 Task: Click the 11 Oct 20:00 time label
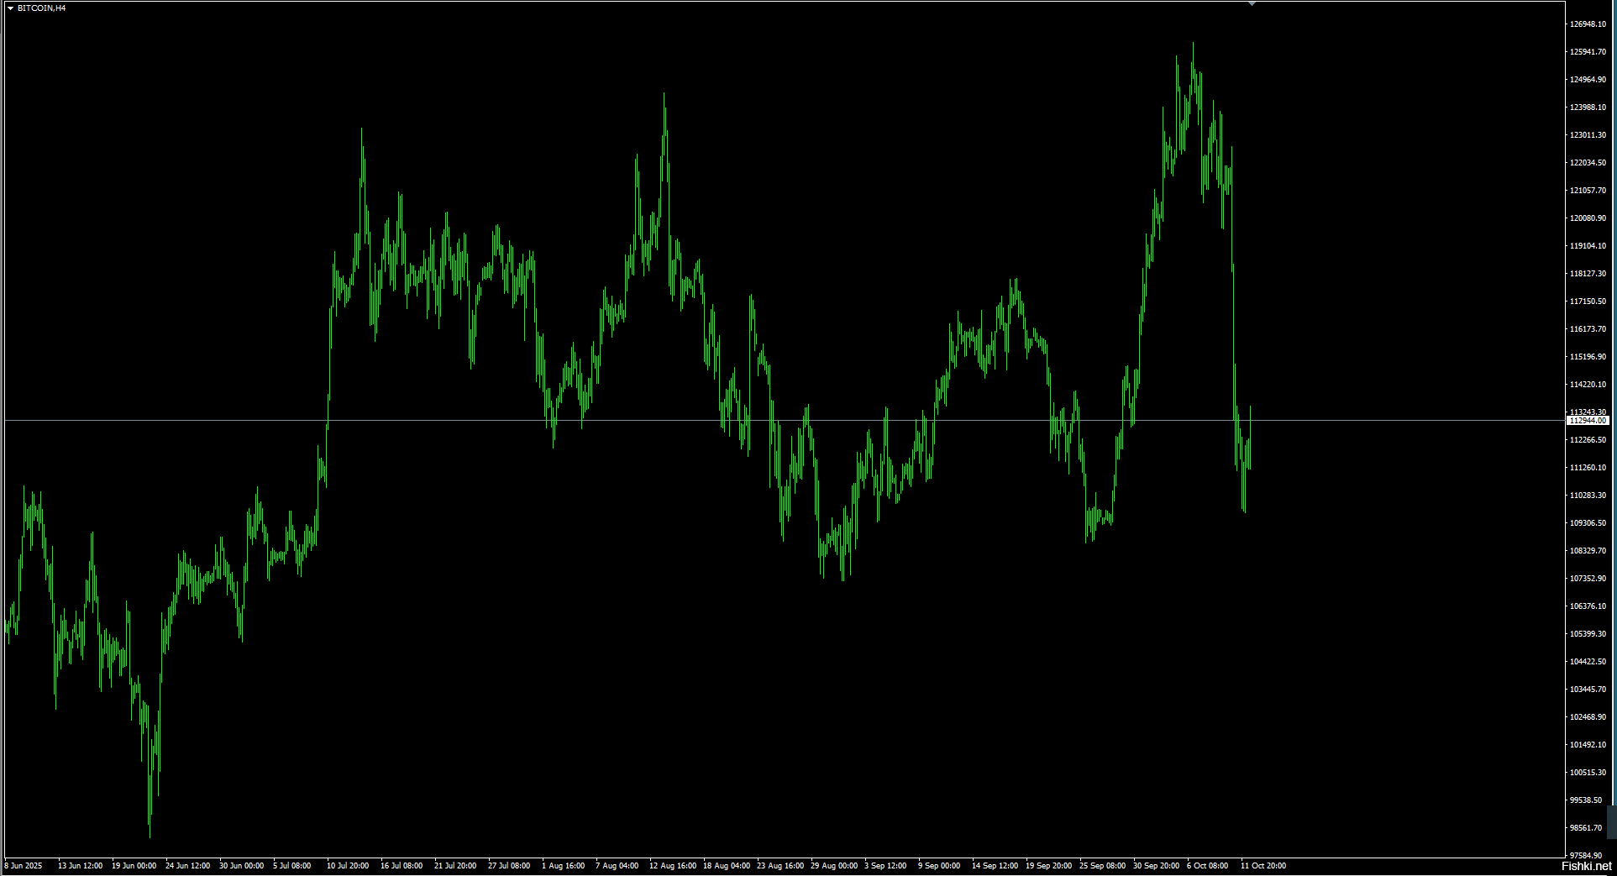coord(1263,866)
